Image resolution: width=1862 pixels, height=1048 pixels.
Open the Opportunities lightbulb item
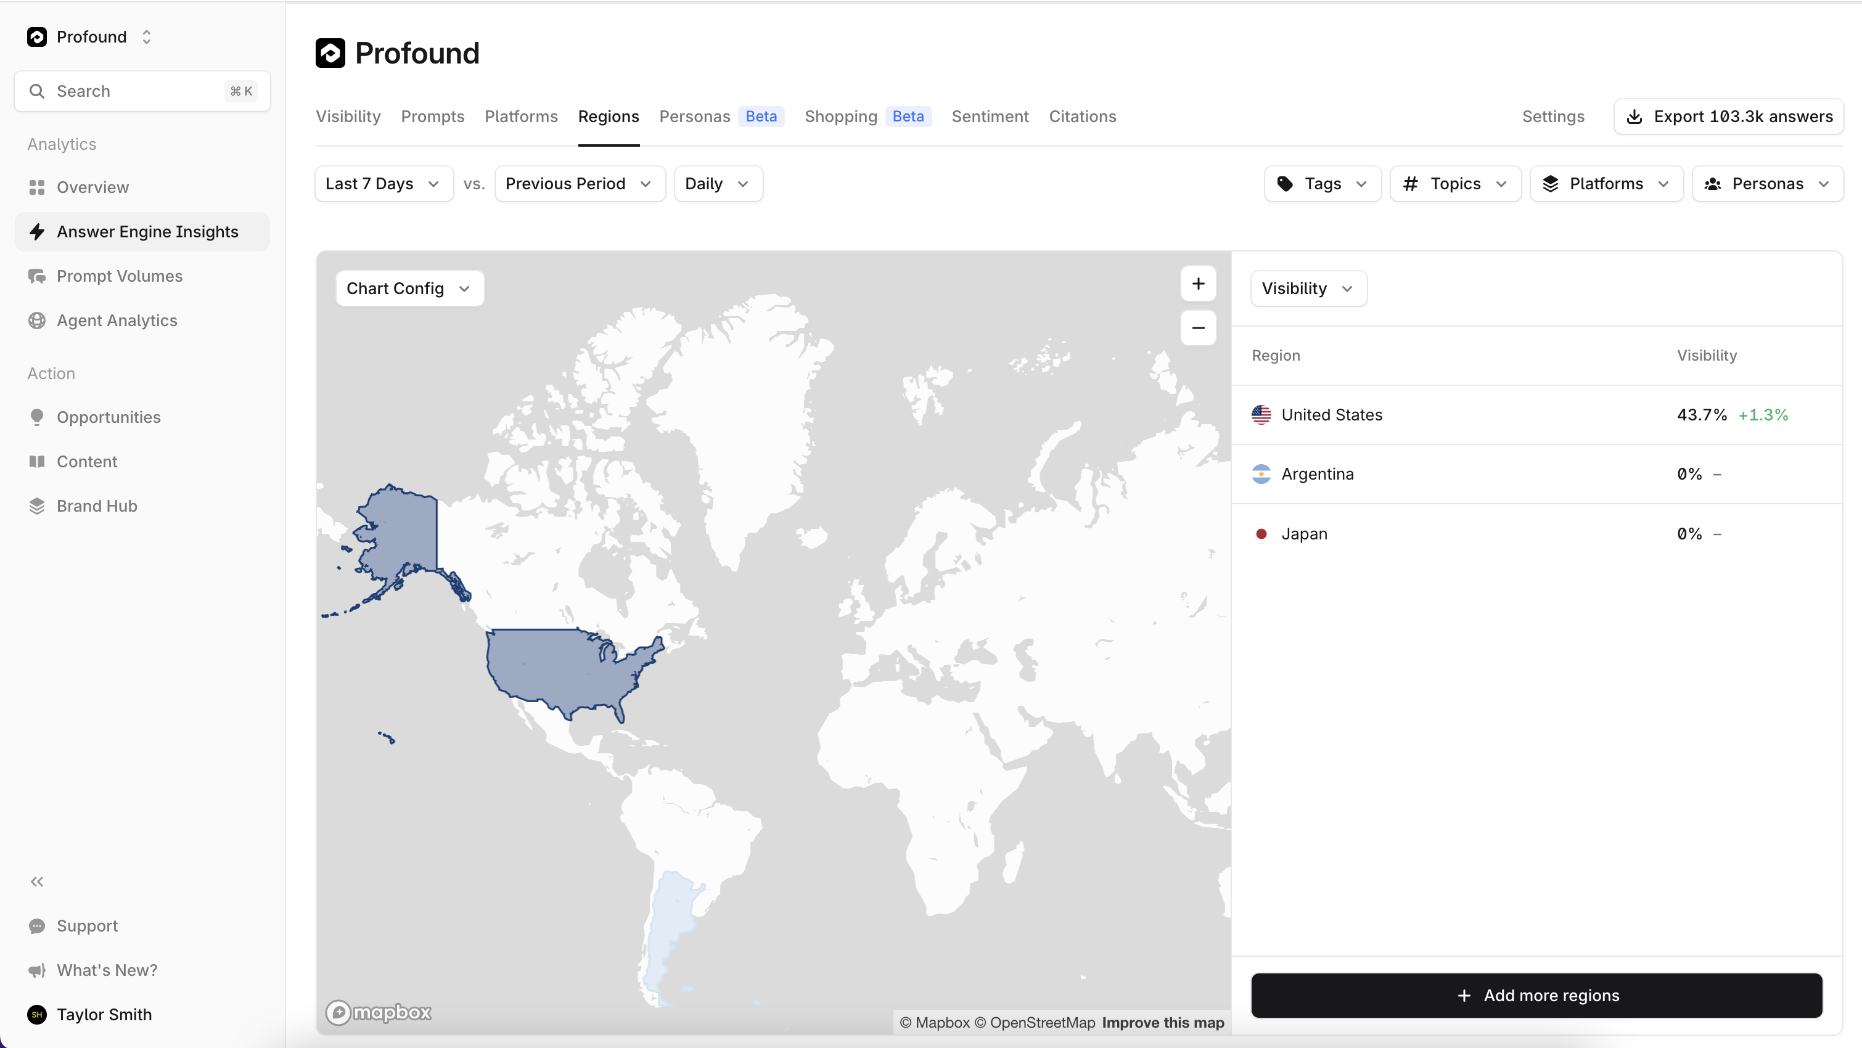[109, 417]
